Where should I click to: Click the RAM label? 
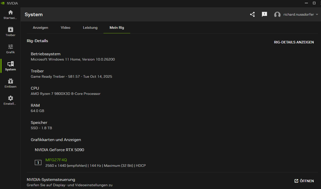(x=35, y=105)
